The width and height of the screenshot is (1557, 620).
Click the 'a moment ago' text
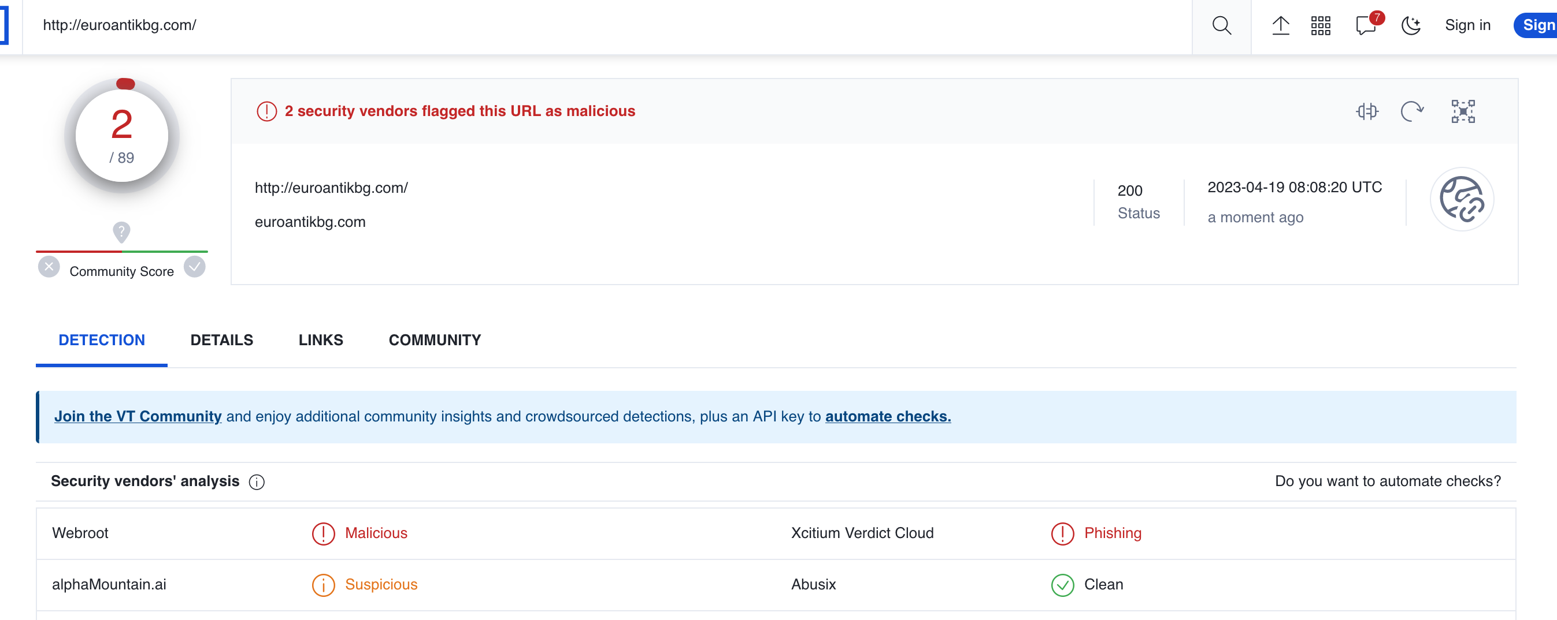[1255, 217]
